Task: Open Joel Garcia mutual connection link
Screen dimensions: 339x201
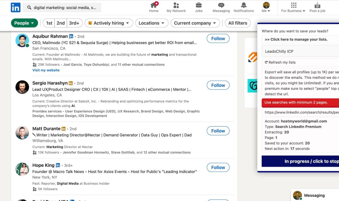Action: pyautogui.click(x=72, y=65)
